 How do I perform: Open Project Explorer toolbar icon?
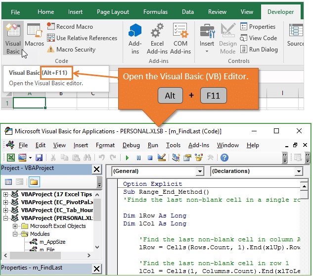(176, 158)
